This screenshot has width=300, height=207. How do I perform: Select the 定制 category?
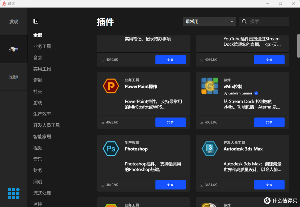pos(38,80)
